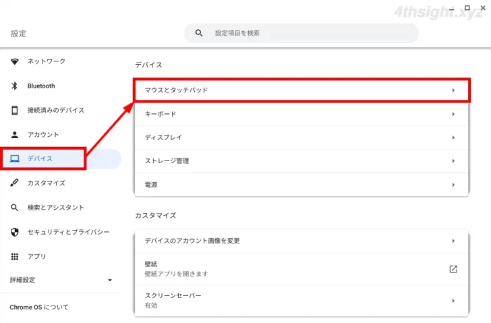Image resolution: width=491 pixels, height=323 pixels.
Task: Click the phone icon for 接続済みのデバイス
Action: (14, 110)
